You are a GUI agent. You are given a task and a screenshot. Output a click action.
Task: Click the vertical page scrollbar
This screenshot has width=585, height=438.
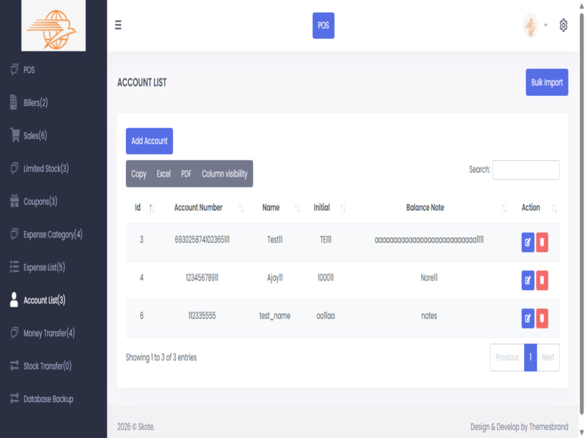(581, 213)
